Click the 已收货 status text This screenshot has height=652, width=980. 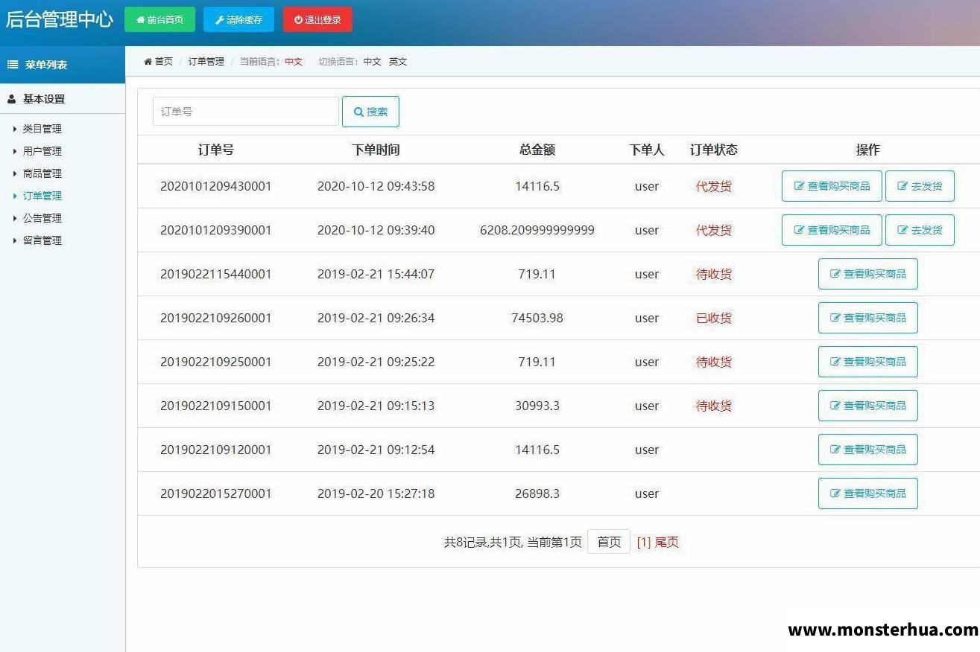[714, 318]
